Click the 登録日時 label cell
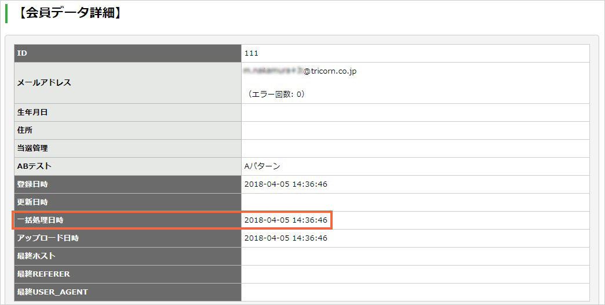 [x=127, y=184]
